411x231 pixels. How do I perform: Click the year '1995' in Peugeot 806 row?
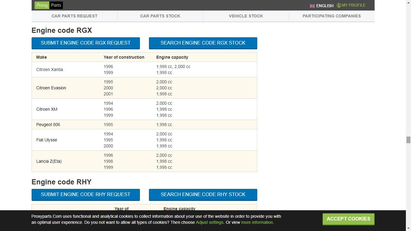(x=108, y=125)
